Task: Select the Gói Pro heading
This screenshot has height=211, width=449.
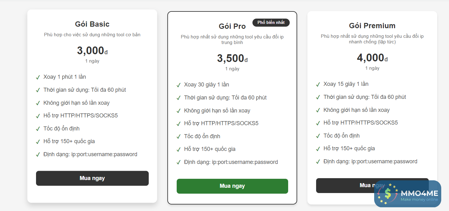Action: coord(232,26)
